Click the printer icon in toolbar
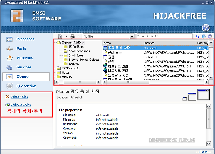Screen dimensions: 215x154 click(x=72, y=36)
